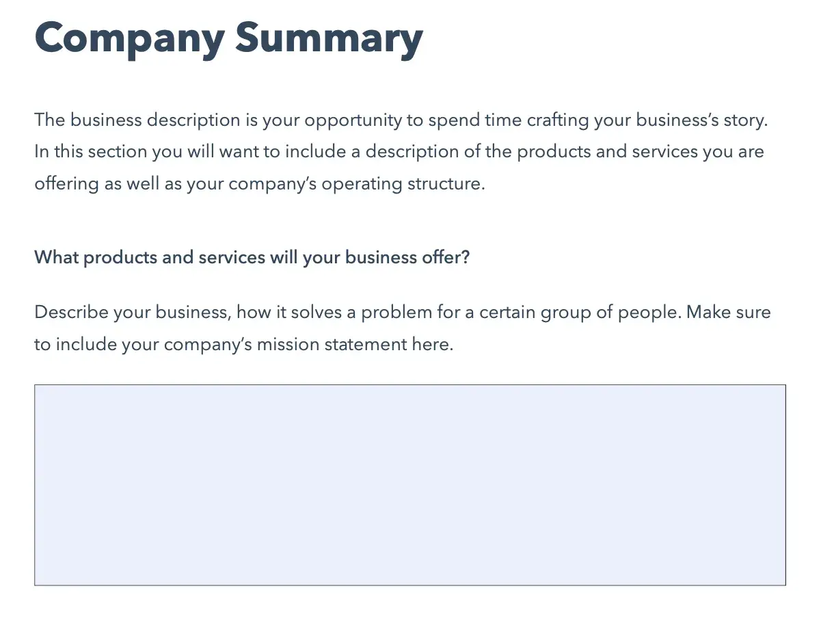Click the word "solves" in the second paragraph
The width and height of the screenshot is (834, 632).
(x=313, y=313)
